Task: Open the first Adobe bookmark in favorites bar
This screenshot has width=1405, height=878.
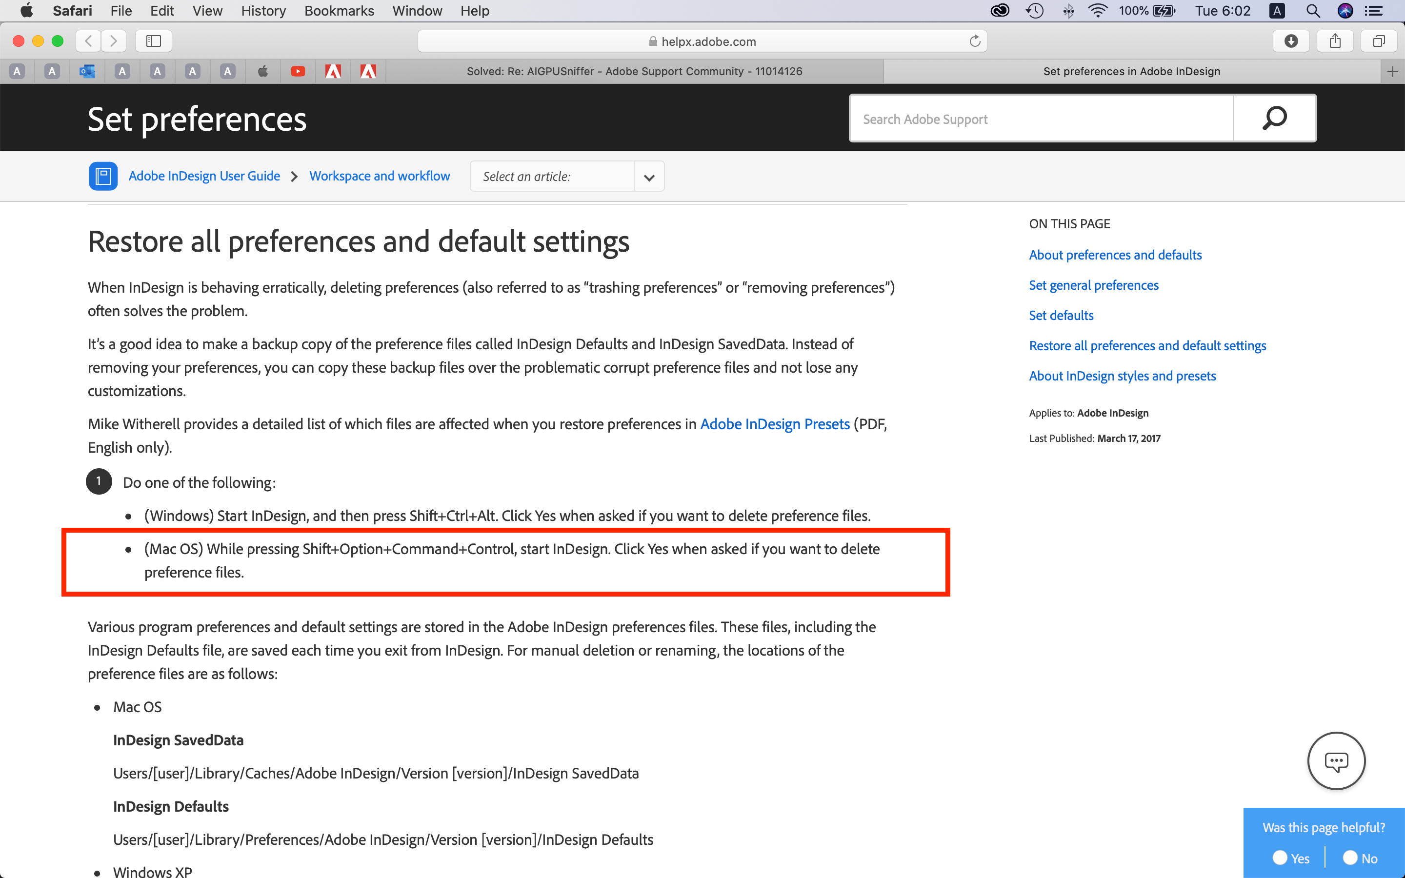Action: pyautogui.click(x=333, y=71)
